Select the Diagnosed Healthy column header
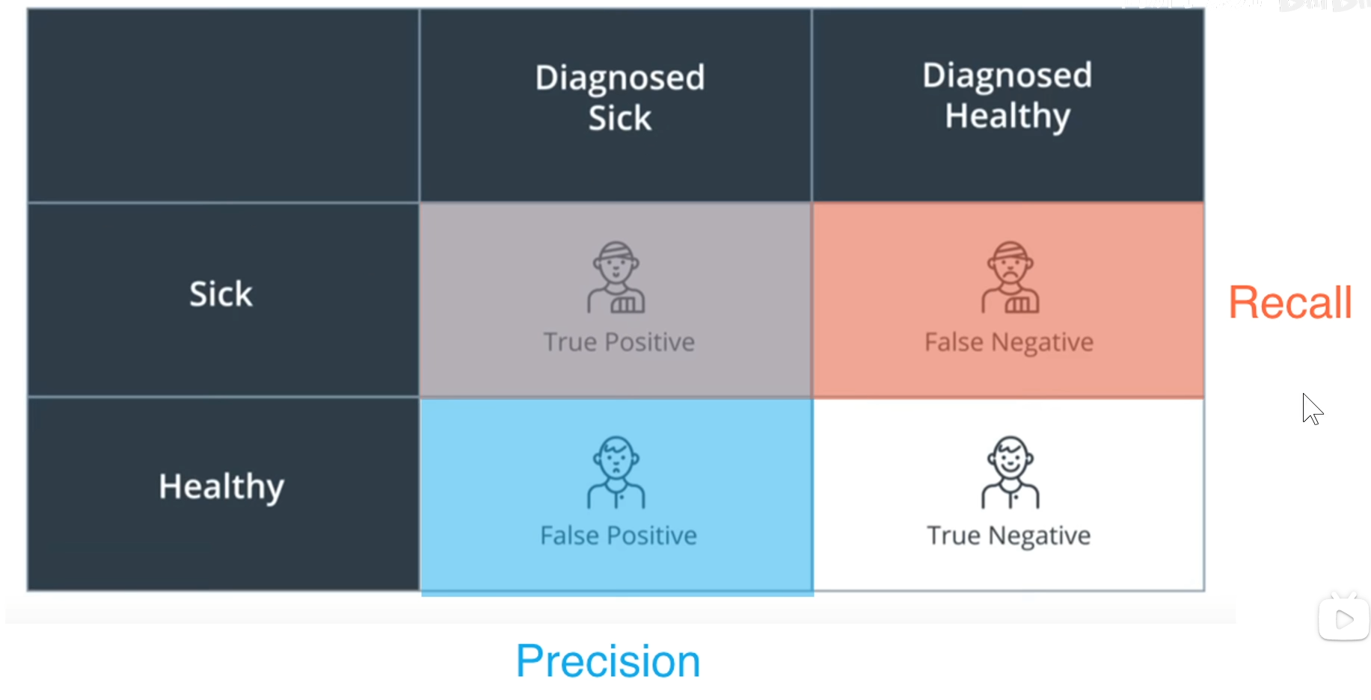The width and height of the screenshot is (1371, 700). tap(1007, 96)
